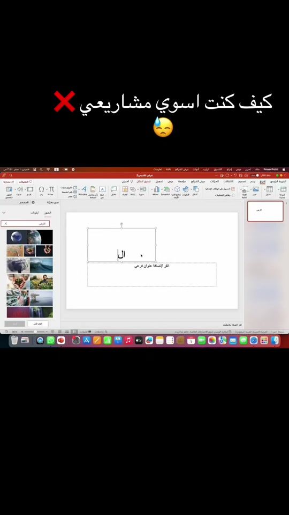Open the Animations (الحركات) ribbon tab
Viewport: 289px width, 515px height.
point(214,181)
